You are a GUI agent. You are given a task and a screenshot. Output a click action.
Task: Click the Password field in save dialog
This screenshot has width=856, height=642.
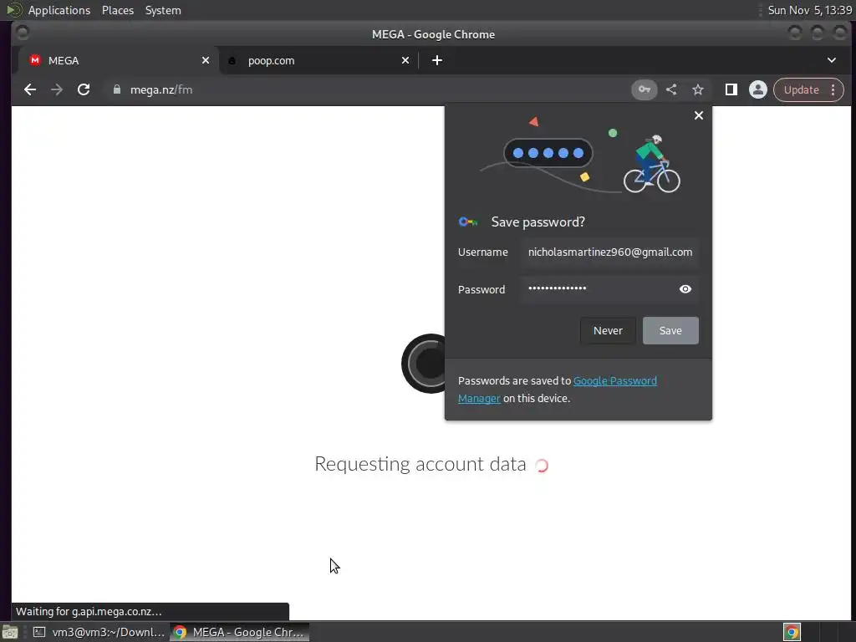point(609,288)
